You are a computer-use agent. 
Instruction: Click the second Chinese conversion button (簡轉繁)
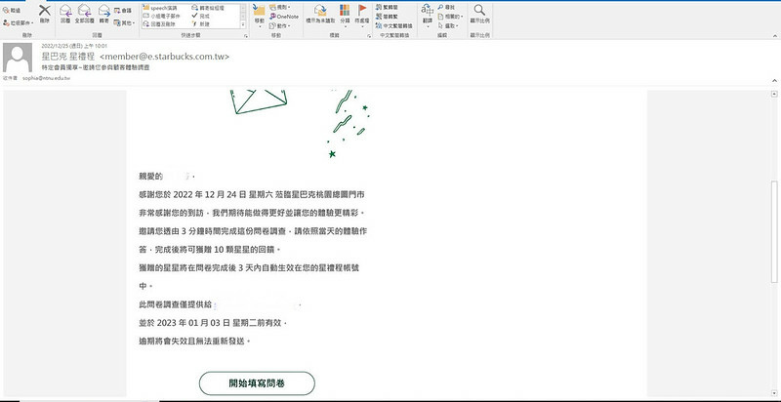point(387,16)
